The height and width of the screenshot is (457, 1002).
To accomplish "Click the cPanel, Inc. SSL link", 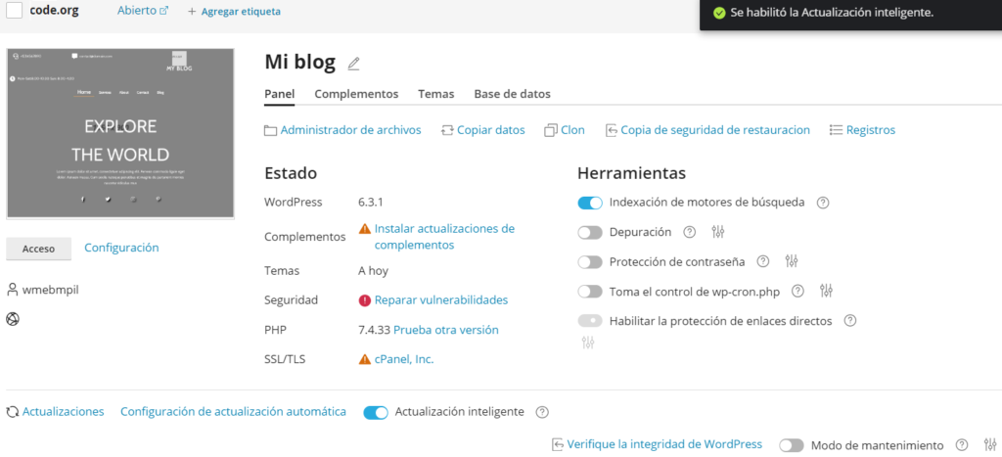I will tap(404, 360).
